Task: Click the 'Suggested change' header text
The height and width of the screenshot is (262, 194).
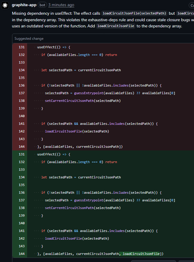Action: coord(29,39)
